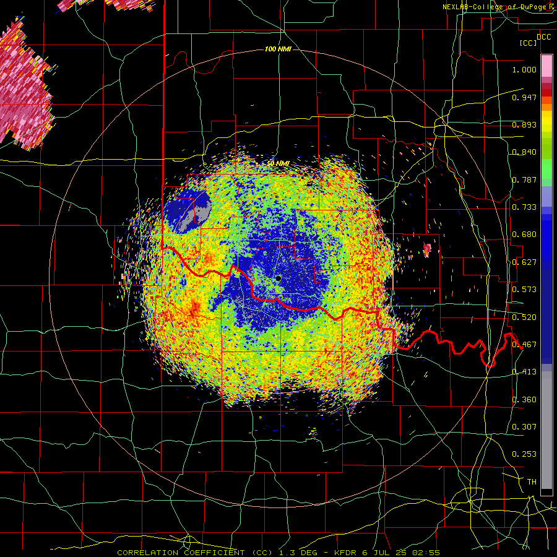The width and height of the screenshot is (557, 557).
Task: Click the isolated pink echo east of radar
Action: [427, 250]
